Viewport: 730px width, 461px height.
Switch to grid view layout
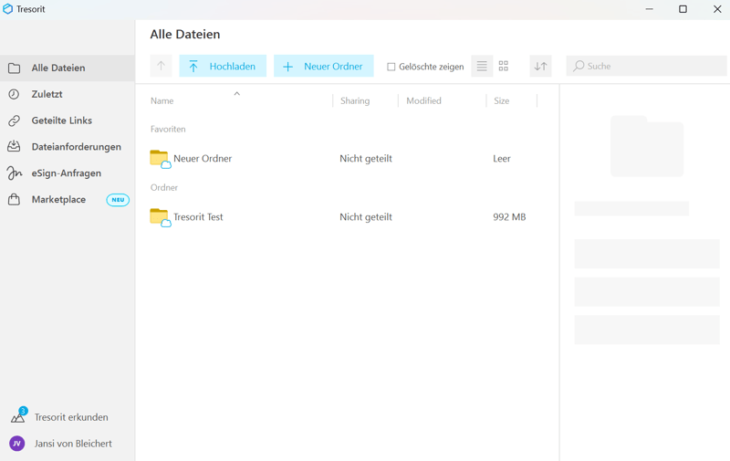point(503,66)
